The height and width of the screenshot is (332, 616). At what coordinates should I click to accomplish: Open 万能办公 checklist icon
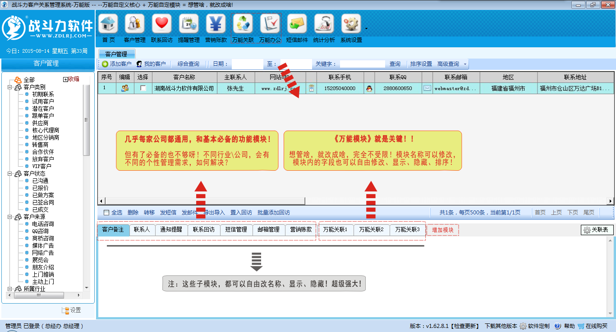click(270, 24)
